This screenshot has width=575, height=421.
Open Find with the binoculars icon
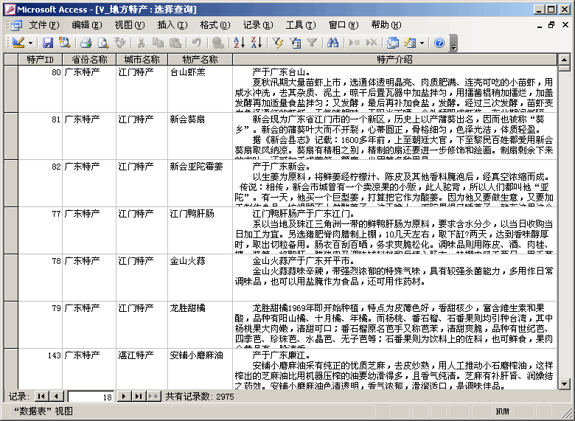(333, 43)
